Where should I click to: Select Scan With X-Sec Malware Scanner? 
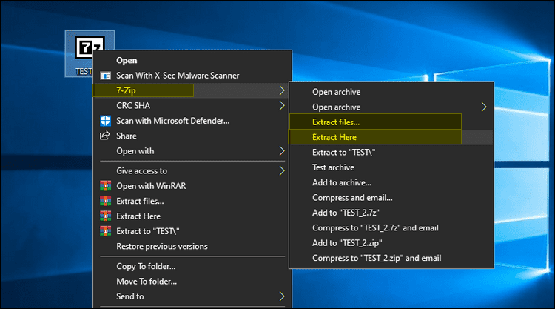192,76
